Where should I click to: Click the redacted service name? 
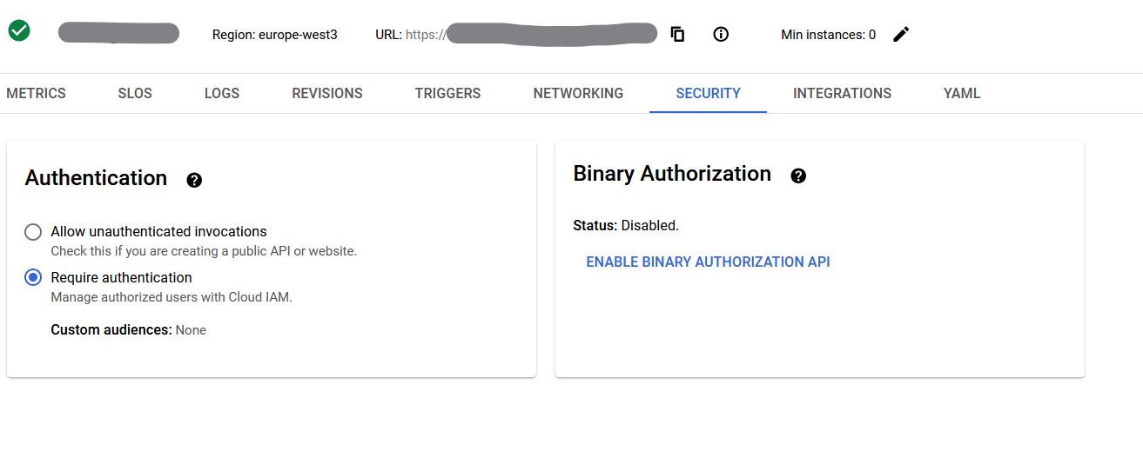(x=118, y=34)
